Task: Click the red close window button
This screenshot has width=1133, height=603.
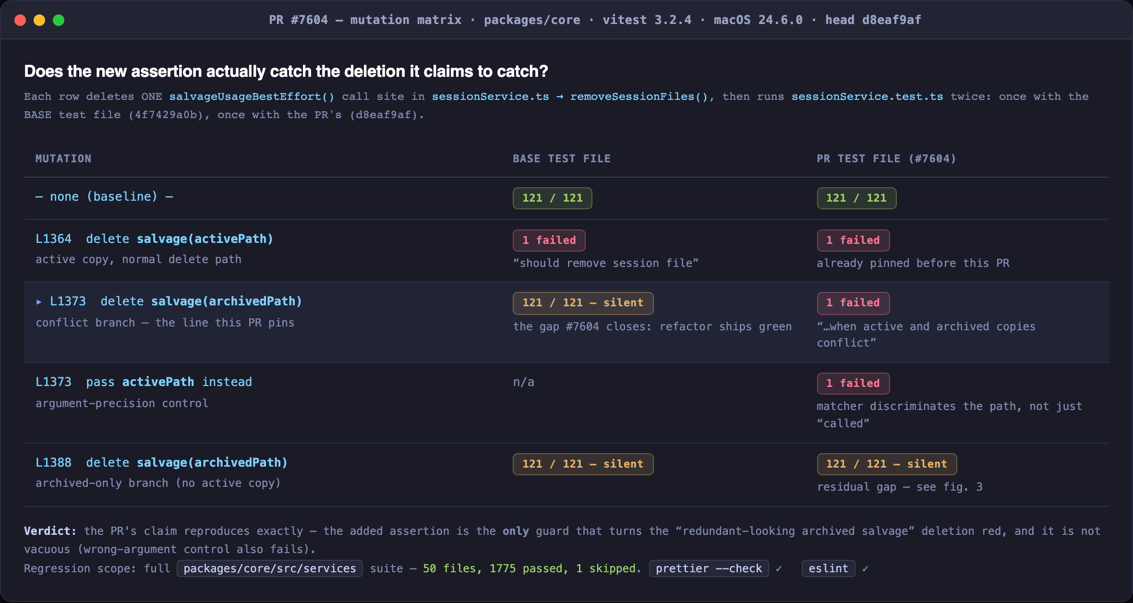Action: click(x=20, y=20)
